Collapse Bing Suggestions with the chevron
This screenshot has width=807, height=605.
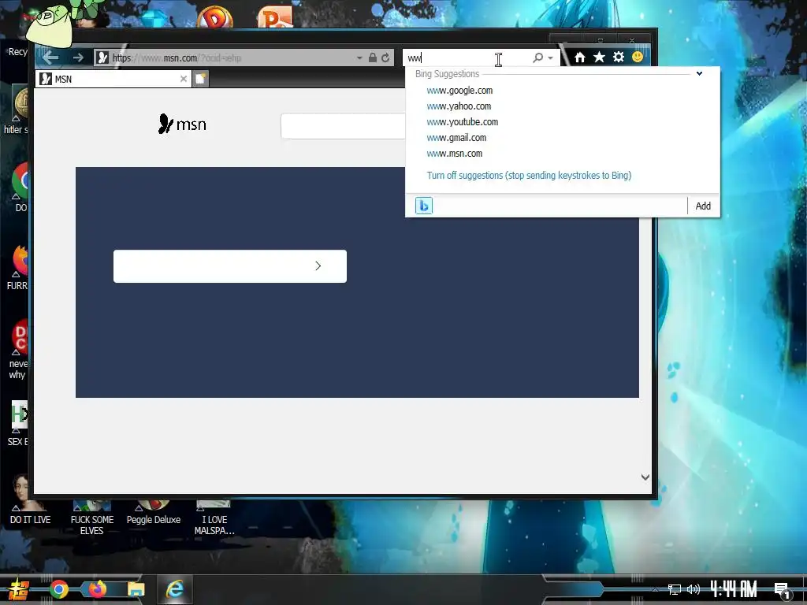point(699,73)
